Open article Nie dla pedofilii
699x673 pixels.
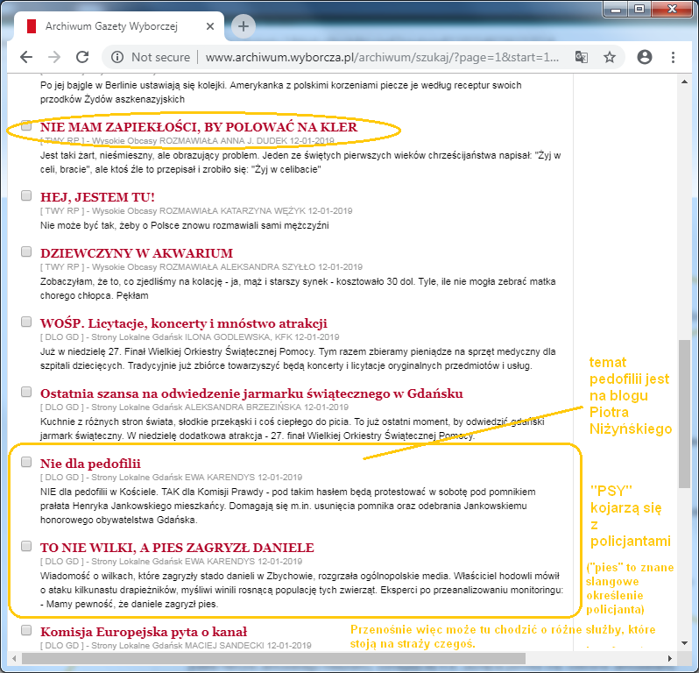(x=90, y=464)
